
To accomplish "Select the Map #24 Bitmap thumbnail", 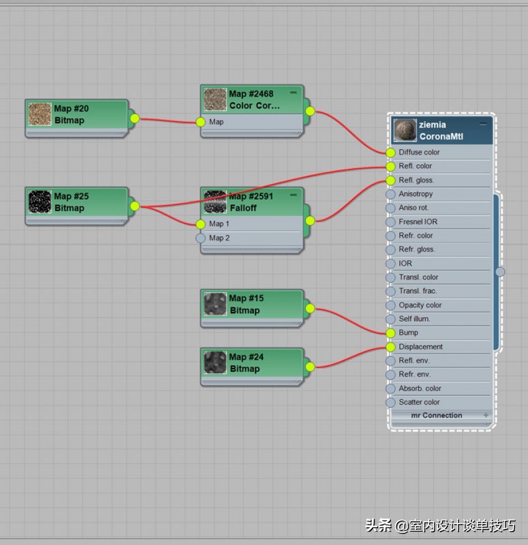I will coord(215,363).
